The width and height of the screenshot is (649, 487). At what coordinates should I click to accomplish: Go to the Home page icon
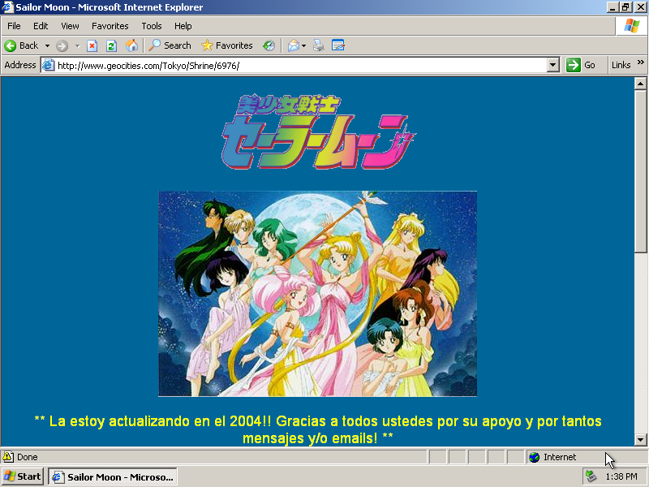[x=131, y=45]
